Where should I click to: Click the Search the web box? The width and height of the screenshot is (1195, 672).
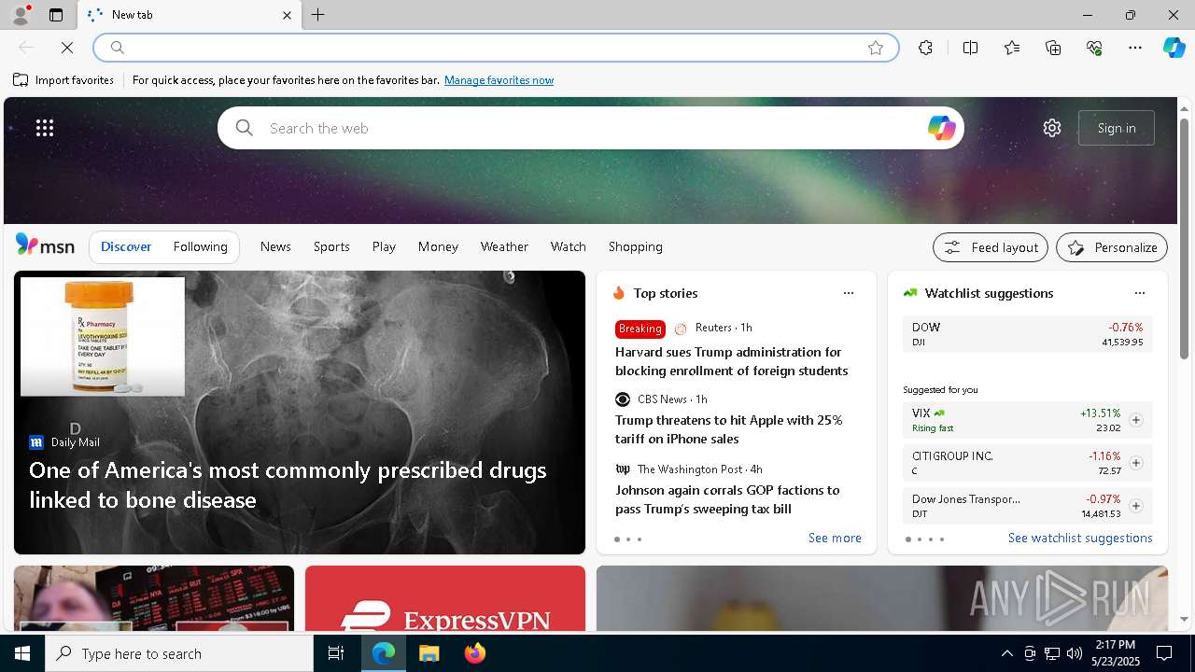tap(590, 128)
